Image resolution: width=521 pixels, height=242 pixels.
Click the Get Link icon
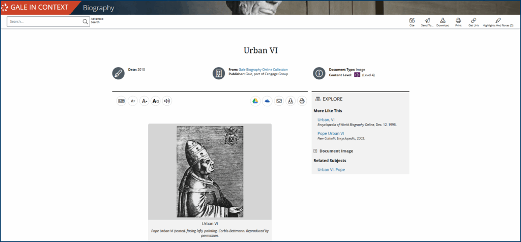point(474,22)
